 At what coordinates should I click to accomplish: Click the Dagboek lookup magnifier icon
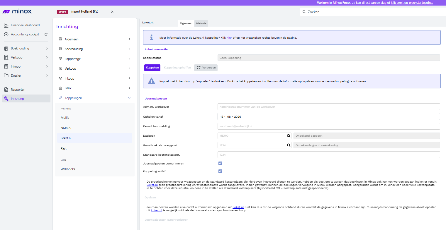point(289,136)
